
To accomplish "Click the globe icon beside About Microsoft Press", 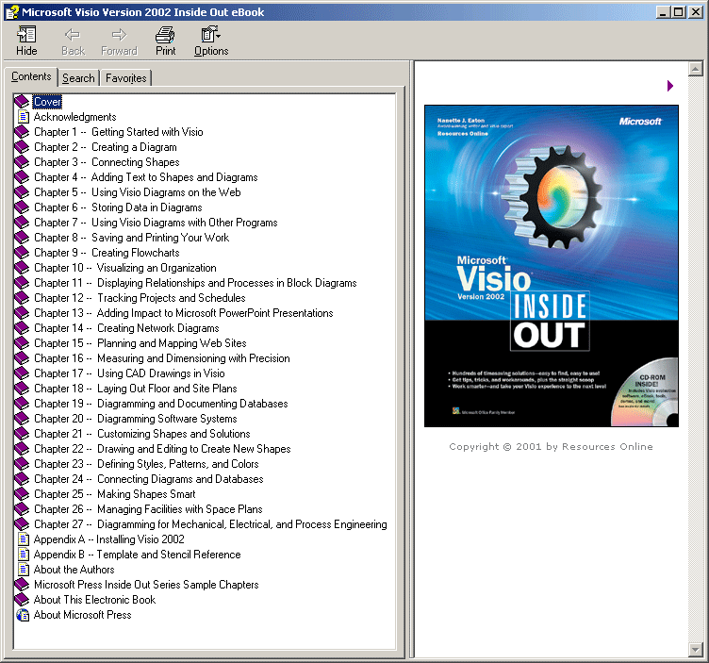I will tap(23, 615).
